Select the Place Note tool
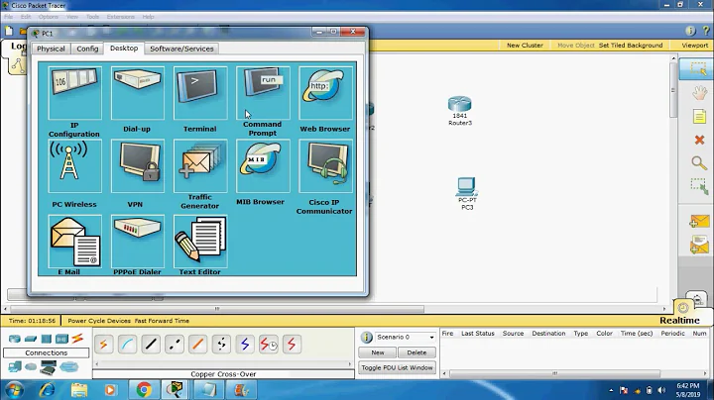 699,117
